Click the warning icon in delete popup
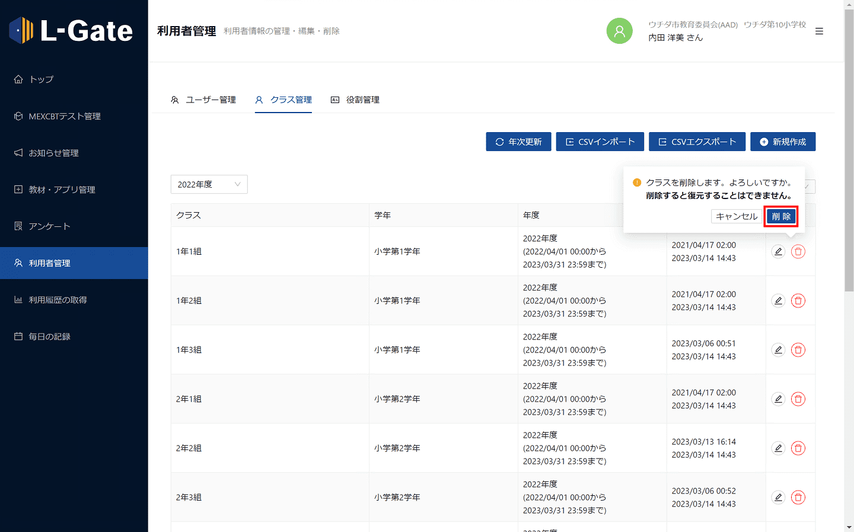The width and height of the screenshot is (854, 532). [x=637, y=182]
